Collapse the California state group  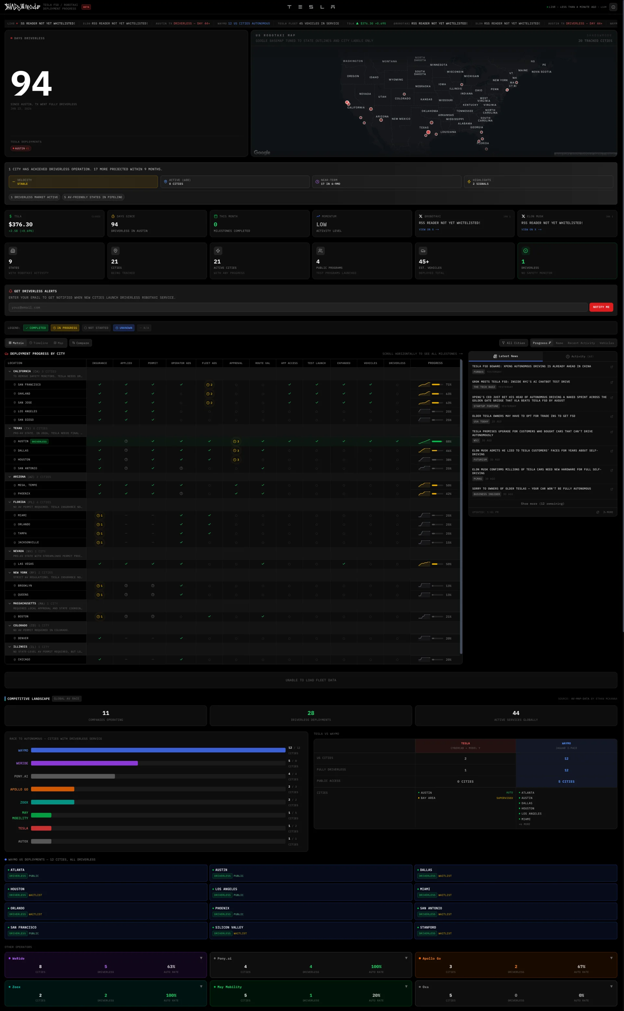pyautogui.click(x=10, y=371)
